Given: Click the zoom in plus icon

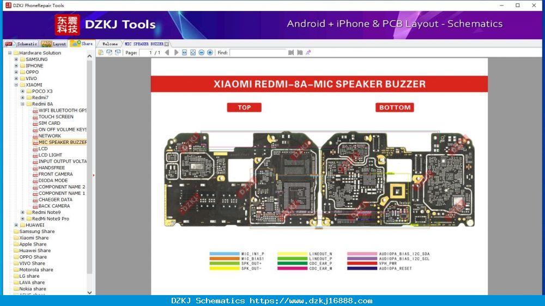Looking at the screenshot, I should pyautogui.click(x=210, y=52).
